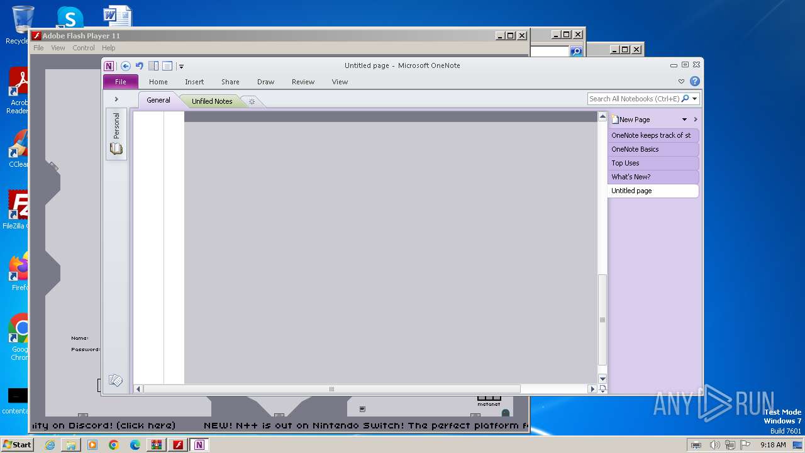Image resolution: width=805 pixels, height=453 pixels.
Task: Open the search scope dropdown arrow
Action: 695,99
